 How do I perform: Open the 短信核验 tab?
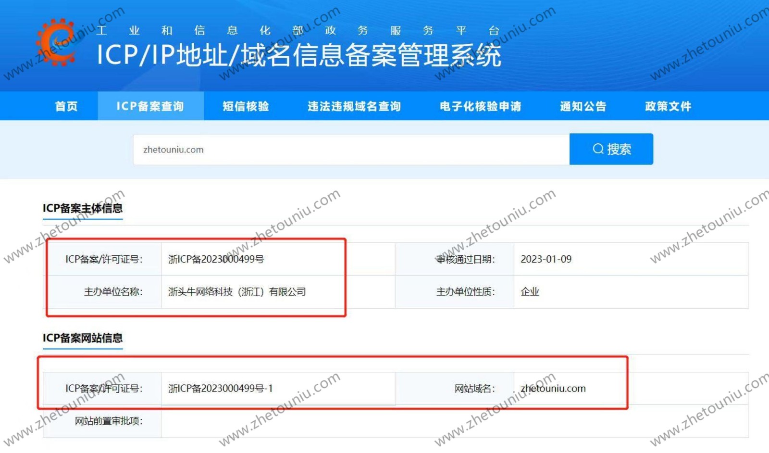(x=246, y=106)
